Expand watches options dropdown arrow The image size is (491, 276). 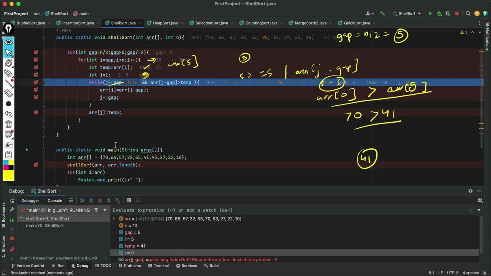479,210
